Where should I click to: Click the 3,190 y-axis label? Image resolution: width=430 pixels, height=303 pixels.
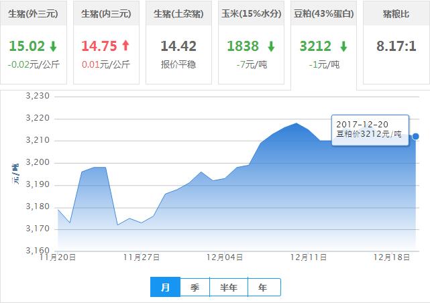[38, 184]
